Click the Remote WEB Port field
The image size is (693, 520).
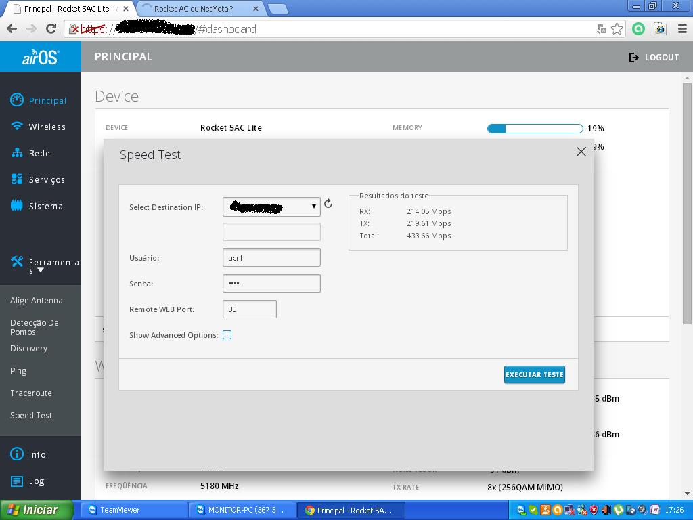tap(250, 309)
